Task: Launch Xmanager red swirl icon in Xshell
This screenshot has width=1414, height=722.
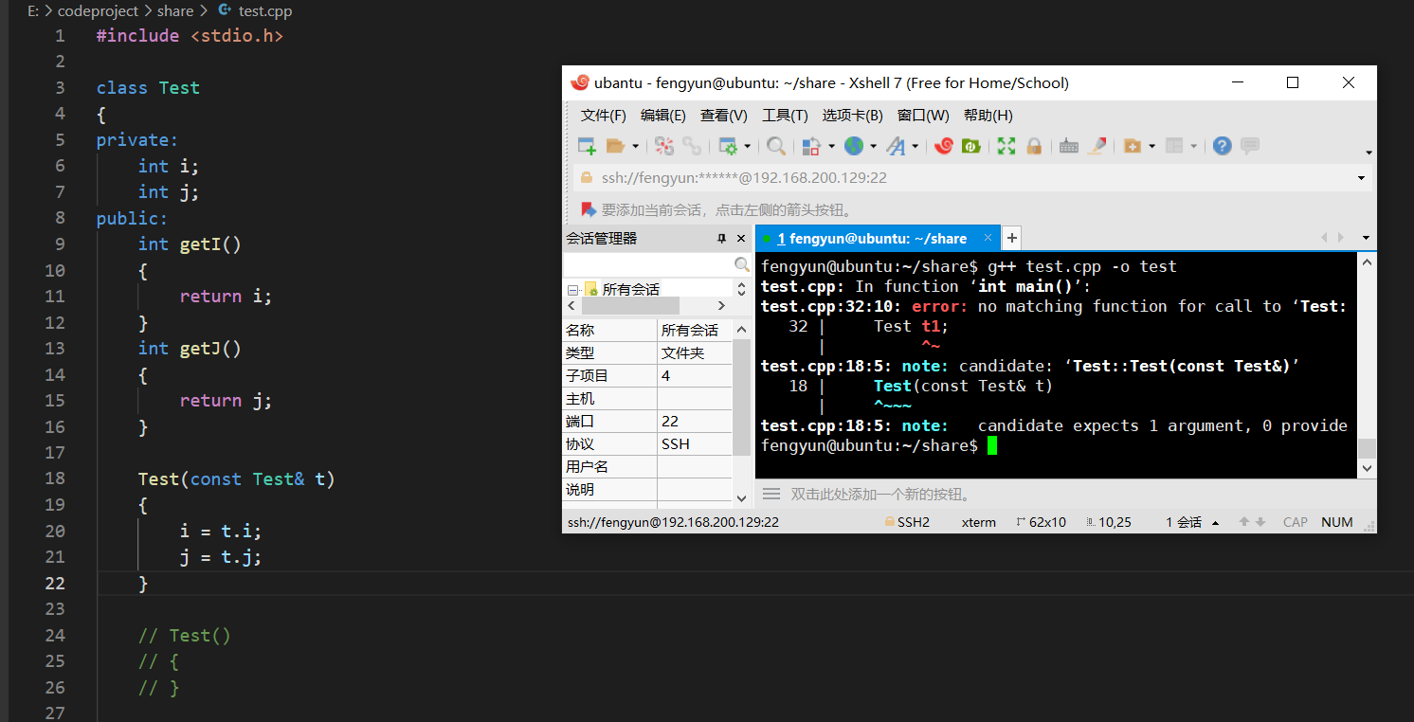Action: [943, 146]
